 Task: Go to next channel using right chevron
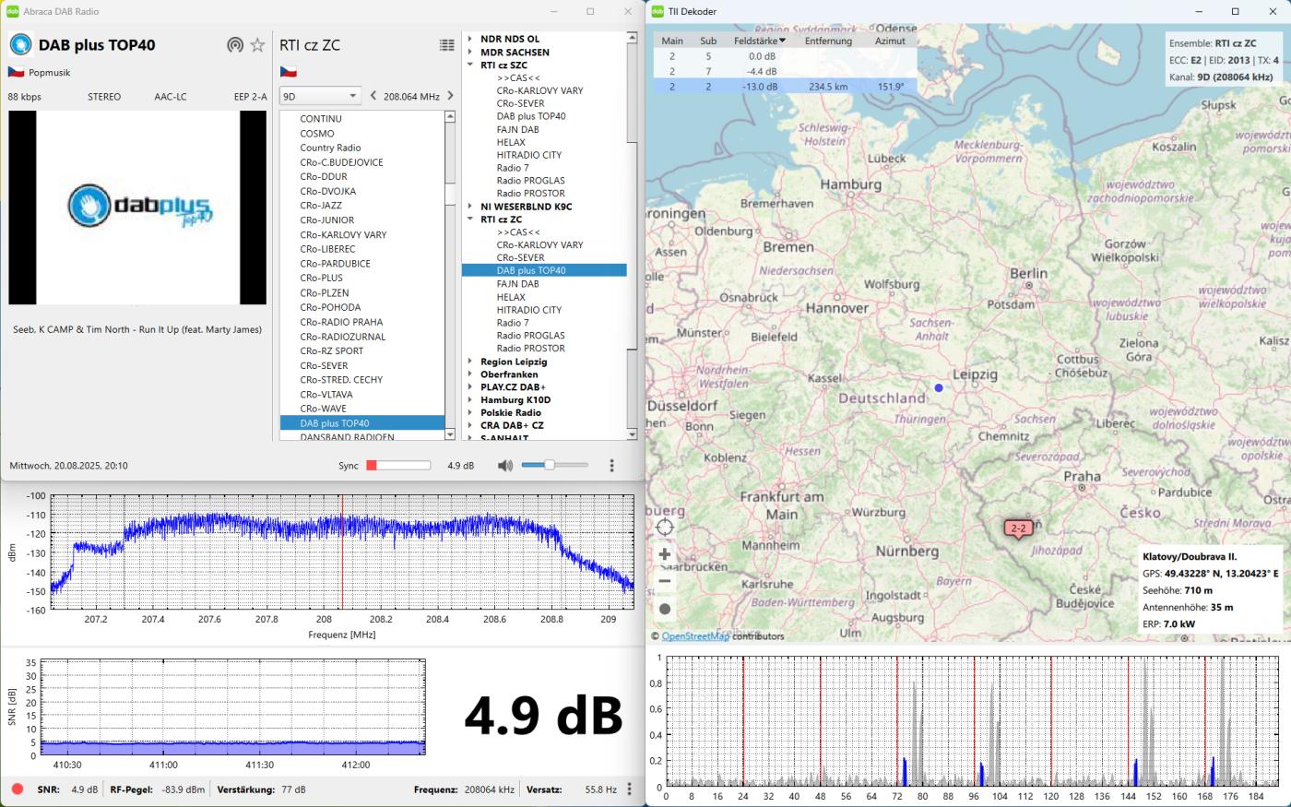point(450,96)
